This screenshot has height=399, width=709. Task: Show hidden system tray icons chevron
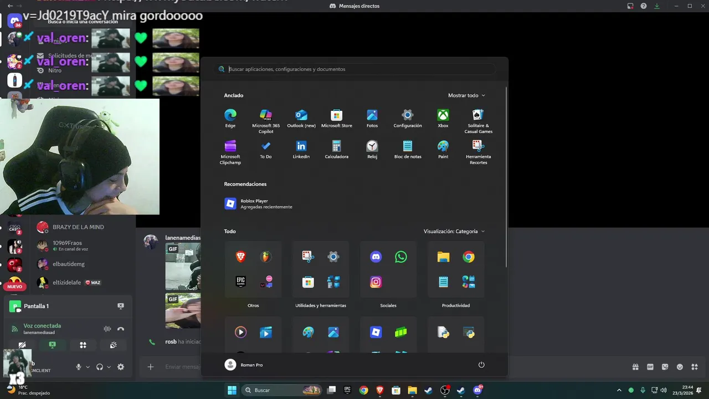point(619,390)
